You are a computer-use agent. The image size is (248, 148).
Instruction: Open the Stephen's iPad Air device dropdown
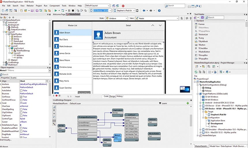click(134, 11)
